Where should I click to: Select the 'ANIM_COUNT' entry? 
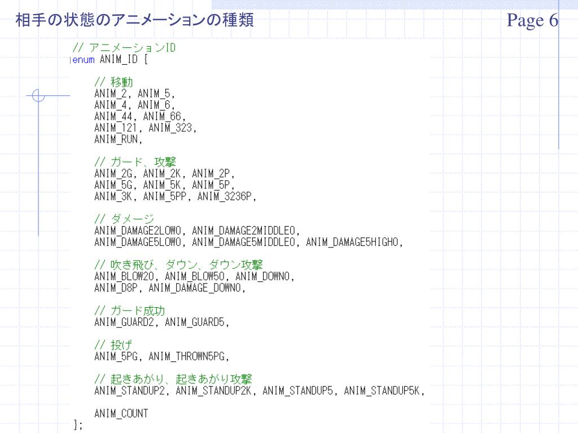click(x=121, y=413)
